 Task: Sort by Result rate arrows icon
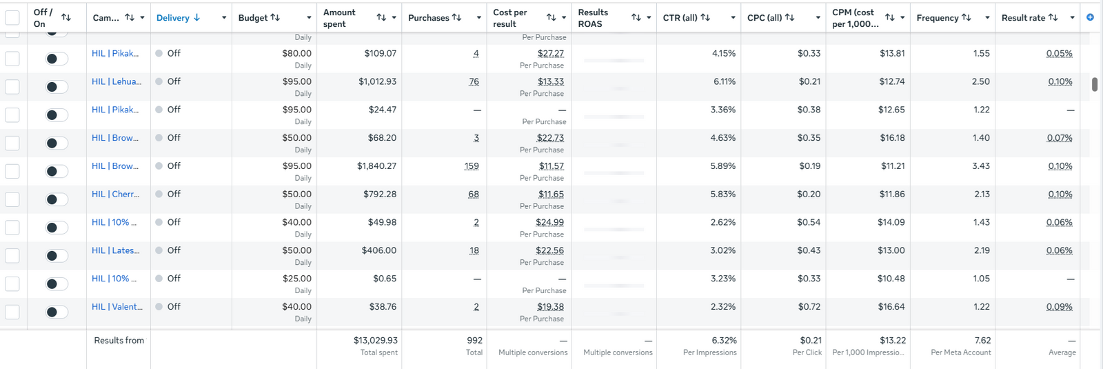(1053, 17)
